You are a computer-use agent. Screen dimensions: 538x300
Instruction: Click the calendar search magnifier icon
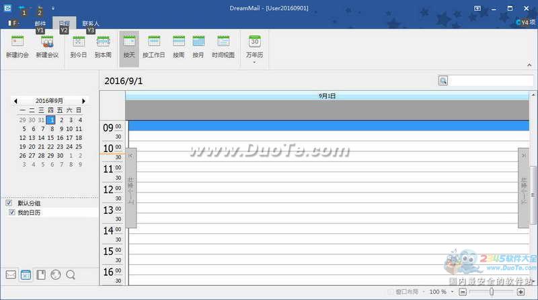coord(443,81)
